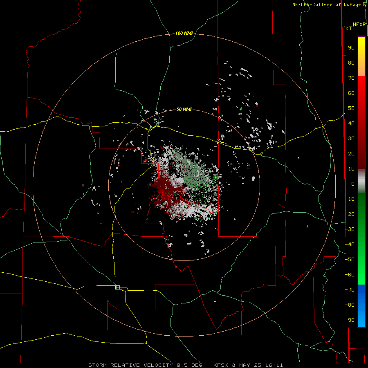Click the -30 knot scale label
This screenshot has width=368, height=368.
click(350, 229)
